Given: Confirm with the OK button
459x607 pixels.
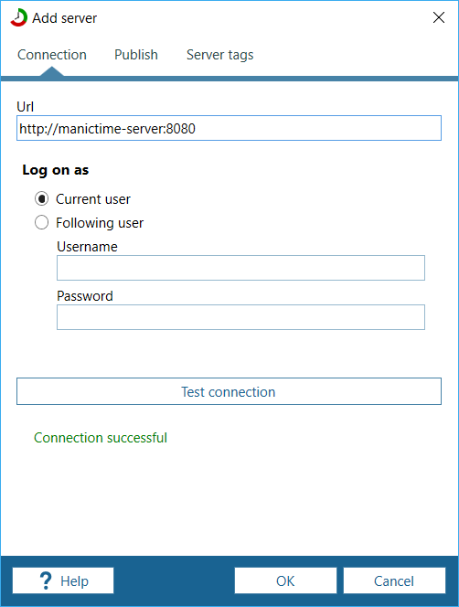Looking at the screenshot, I should (x=285, y=580).
